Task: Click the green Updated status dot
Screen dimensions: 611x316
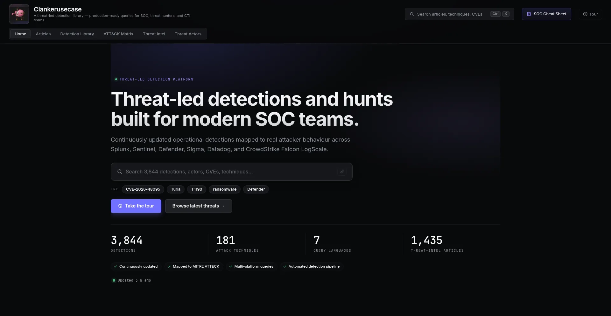Action: [x=114, y=280]
